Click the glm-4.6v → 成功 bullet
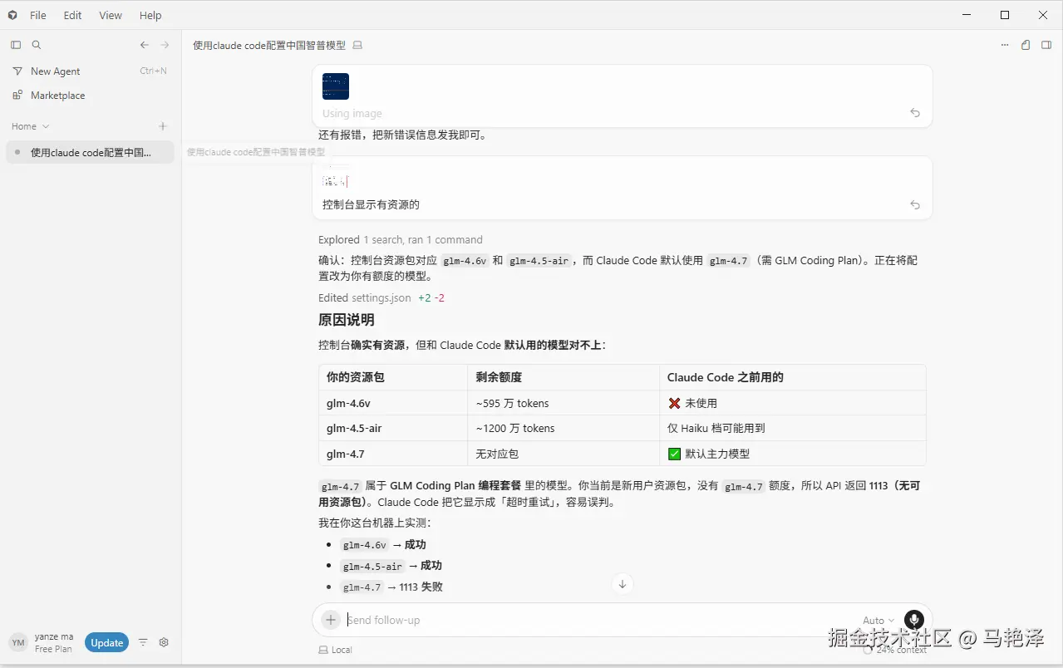1063x668 pixels. (383, 545)
